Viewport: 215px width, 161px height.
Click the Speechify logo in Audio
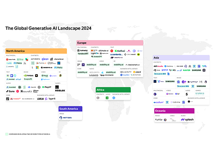32,87
